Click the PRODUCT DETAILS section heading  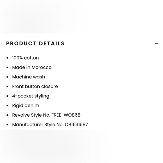(35, 44)
